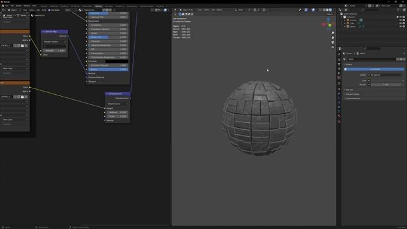The image size is (407, 229).
Task: Open the Tangent Space dropdown on Normal Map
Action: (55, 41)
